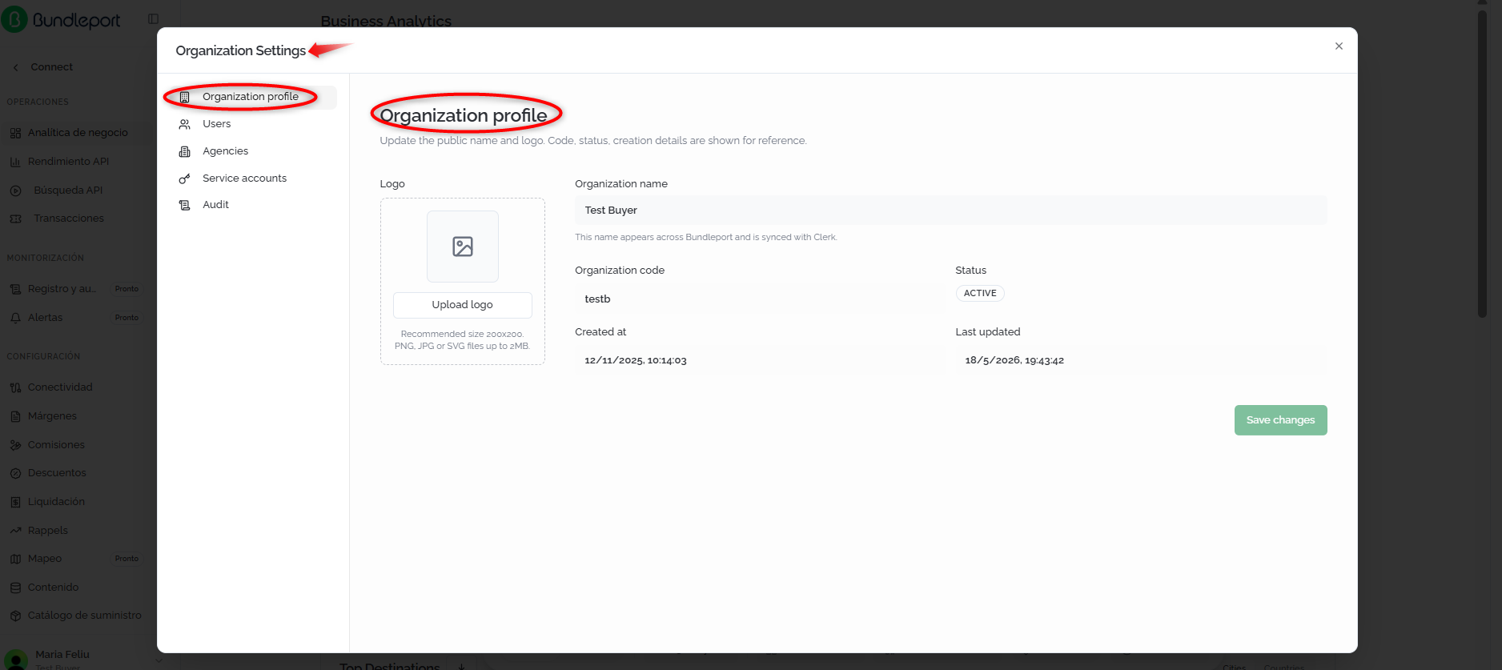
Task: Click the Mapeo map icon
Action: [x=15, y=559]
